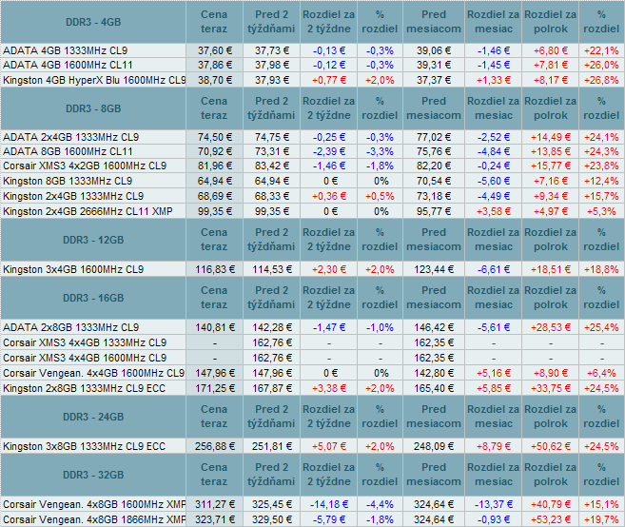625x527 pixels.
Task: Select Corsair Vengean. 4x8GB 1866MHz XMP
Action: pyautogui.click(x=94, y=519)
